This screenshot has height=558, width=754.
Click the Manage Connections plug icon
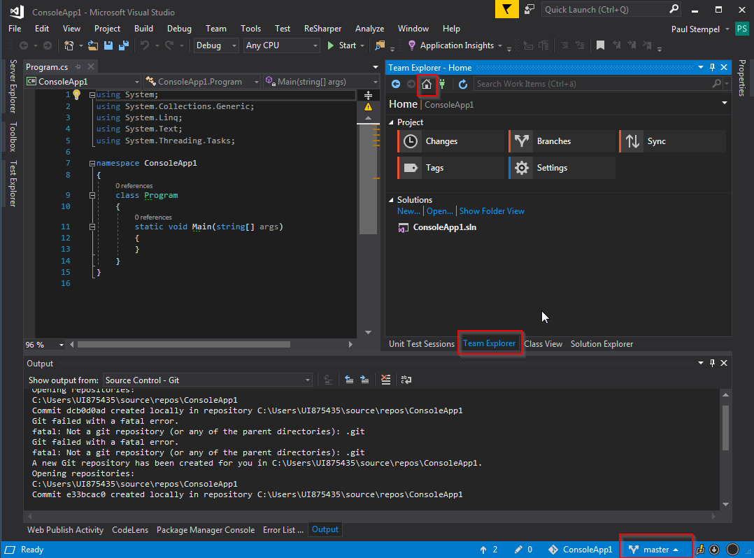442,85
